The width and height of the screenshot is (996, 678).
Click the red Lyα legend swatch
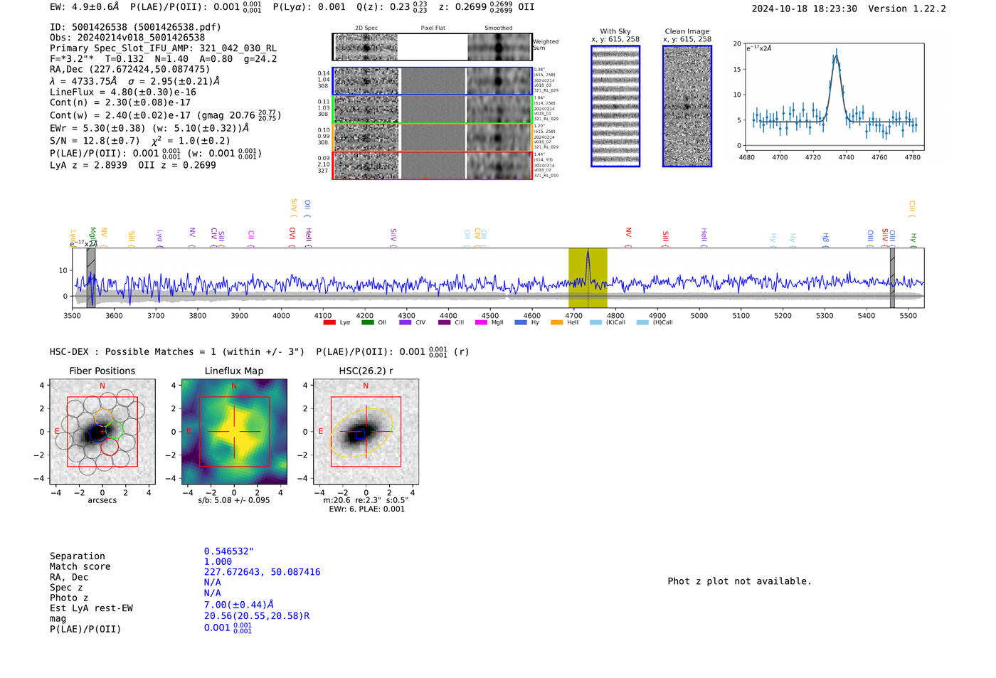(329, 323)
